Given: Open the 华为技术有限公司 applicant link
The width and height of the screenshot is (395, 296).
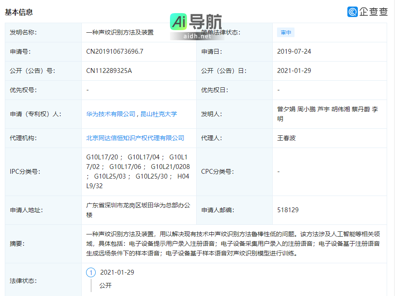Looking at the screenshot, I should click(111, 114).
